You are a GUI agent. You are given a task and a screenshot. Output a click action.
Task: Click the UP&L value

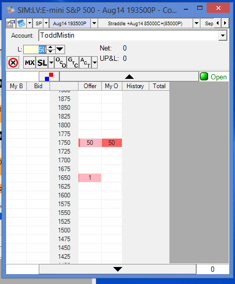point(124,59)
